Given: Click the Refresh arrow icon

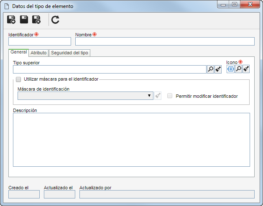Looking at the screenshot, I should (55, 20).
